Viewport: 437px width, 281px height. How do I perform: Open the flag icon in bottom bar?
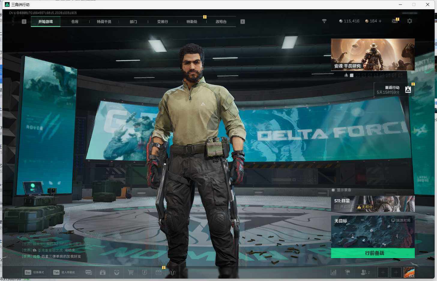coord(348,272)
